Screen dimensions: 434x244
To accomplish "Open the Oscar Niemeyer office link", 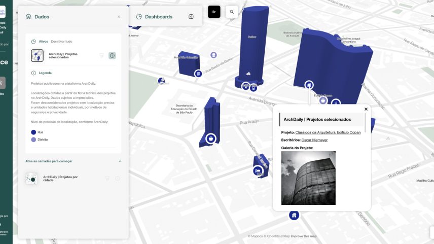I will pos(314,140).
